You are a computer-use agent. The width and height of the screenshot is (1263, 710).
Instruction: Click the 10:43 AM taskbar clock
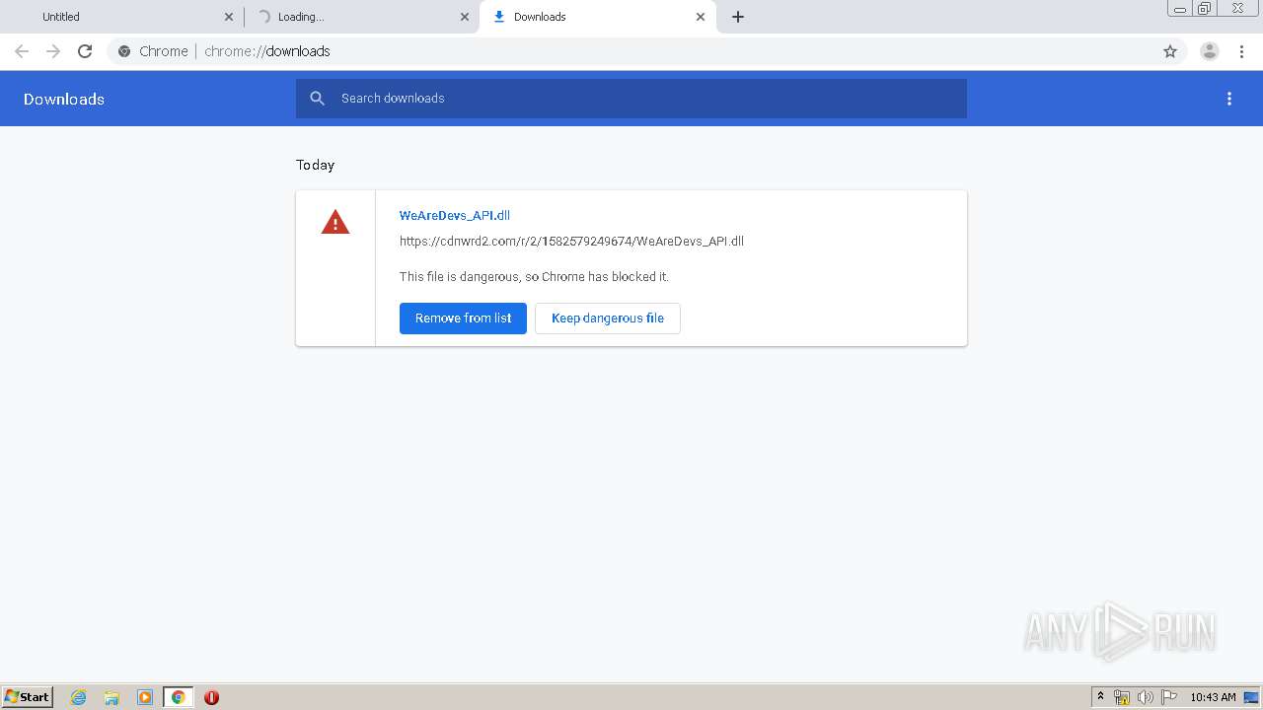click(x=1213, y=697)
